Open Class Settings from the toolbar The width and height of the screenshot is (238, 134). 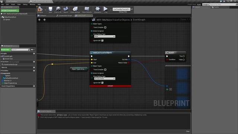tap(75, 9)
